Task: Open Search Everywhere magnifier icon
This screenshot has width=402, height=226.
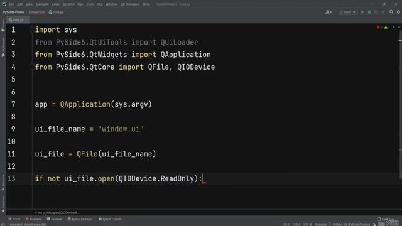Action: click(x=391, y=12)
